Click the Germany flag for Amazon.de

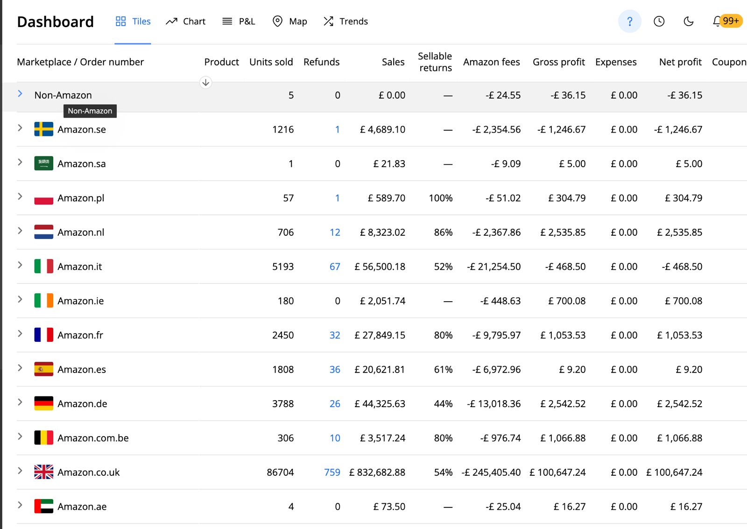43,403
